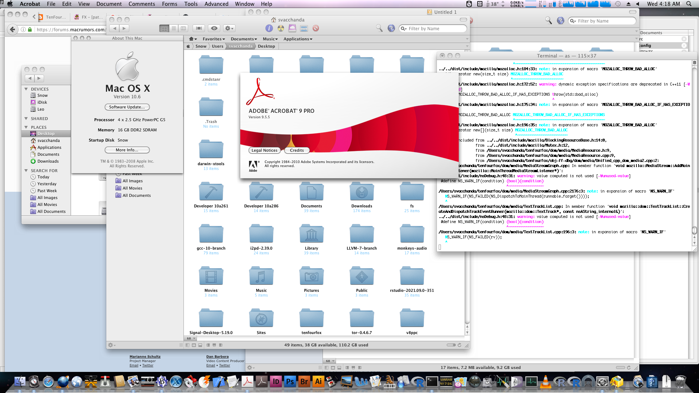Open Photoshop from the Dock
Screen dimensions: 699x393
pos(290,382)
